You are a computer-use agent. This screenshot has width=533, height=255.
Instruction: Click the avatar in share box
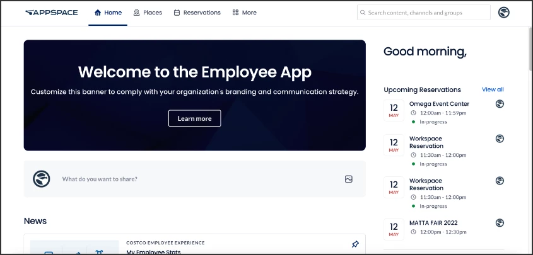42,179
